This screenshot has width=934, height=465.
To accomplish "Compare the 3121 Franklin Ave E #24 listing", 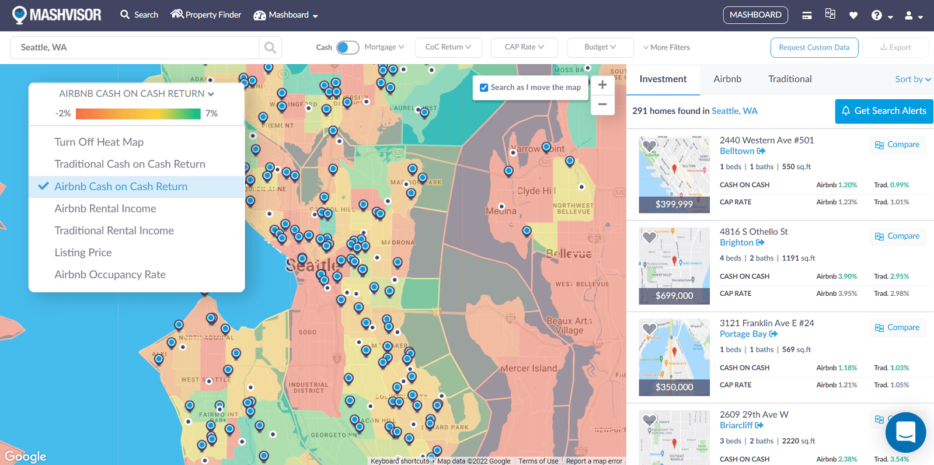I will point(897,328).
